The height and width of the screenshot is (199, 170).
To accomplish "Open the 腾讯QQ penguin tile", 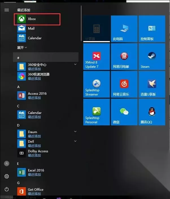I will 152,112.
